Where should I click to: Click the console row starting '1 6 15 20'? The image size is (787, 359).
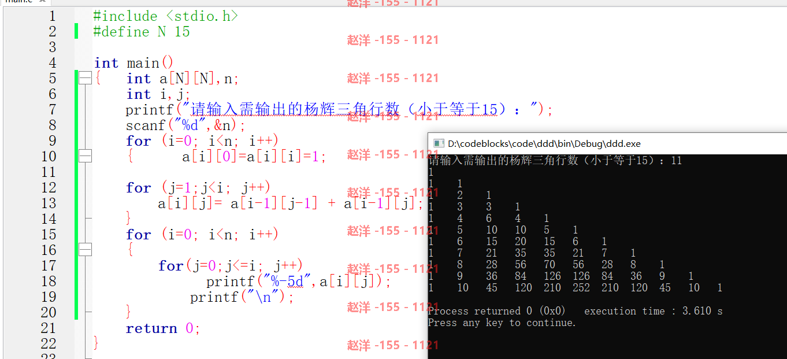tap(518, 242)
